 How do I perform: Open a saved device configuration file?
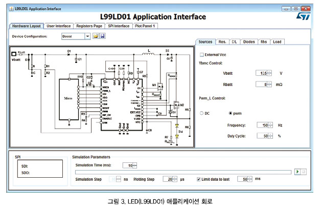96,36
